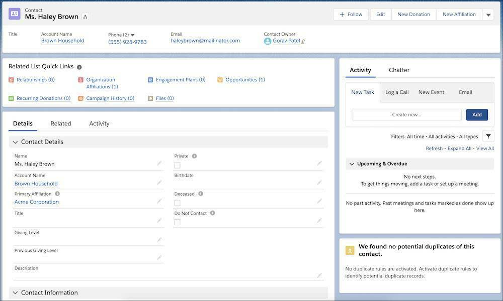Toggle the Do Not Contact checkbox
The image size is (503, 301).
pos(177,222)
